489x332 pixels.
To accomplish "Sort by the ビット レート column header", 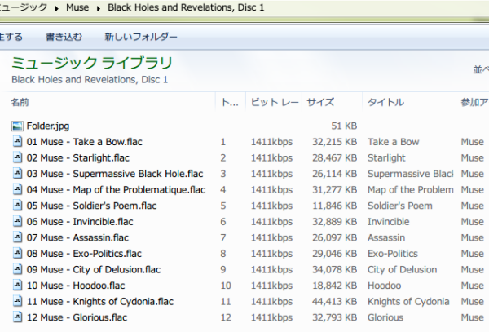I will pyautogui.click(x=274, y=102).
